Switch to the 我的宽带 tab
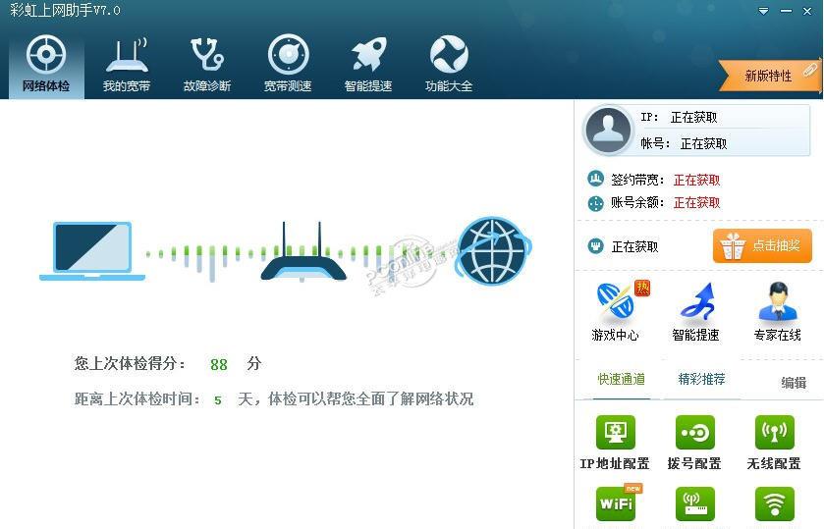This screenshot has width=824, height=529. coord(127,65)
